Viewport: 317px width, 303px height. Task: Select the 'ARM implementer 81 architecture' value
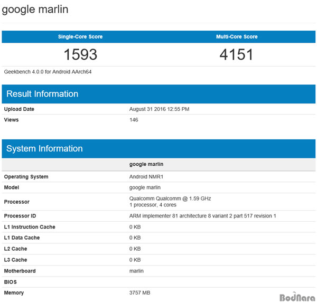click(202, 216)
